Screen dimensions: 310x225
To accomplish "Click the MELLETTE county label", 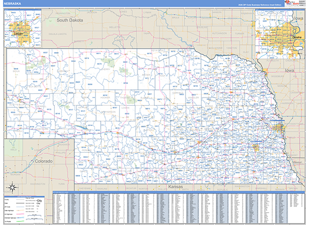I will pyautogui.click(x=115, y=27).
